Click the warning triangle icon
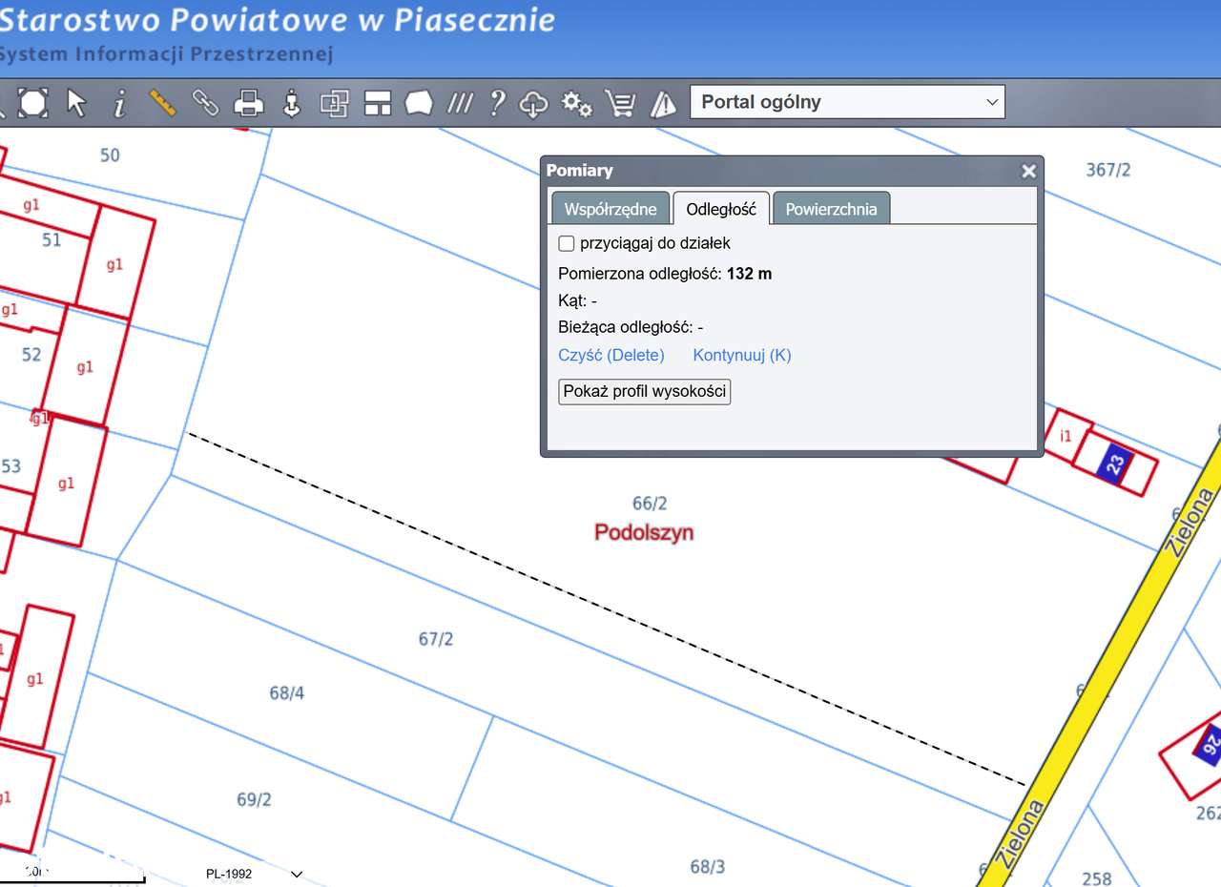Image resolution: width=1221 pixels, height=887 pixels. pos(662,102)
